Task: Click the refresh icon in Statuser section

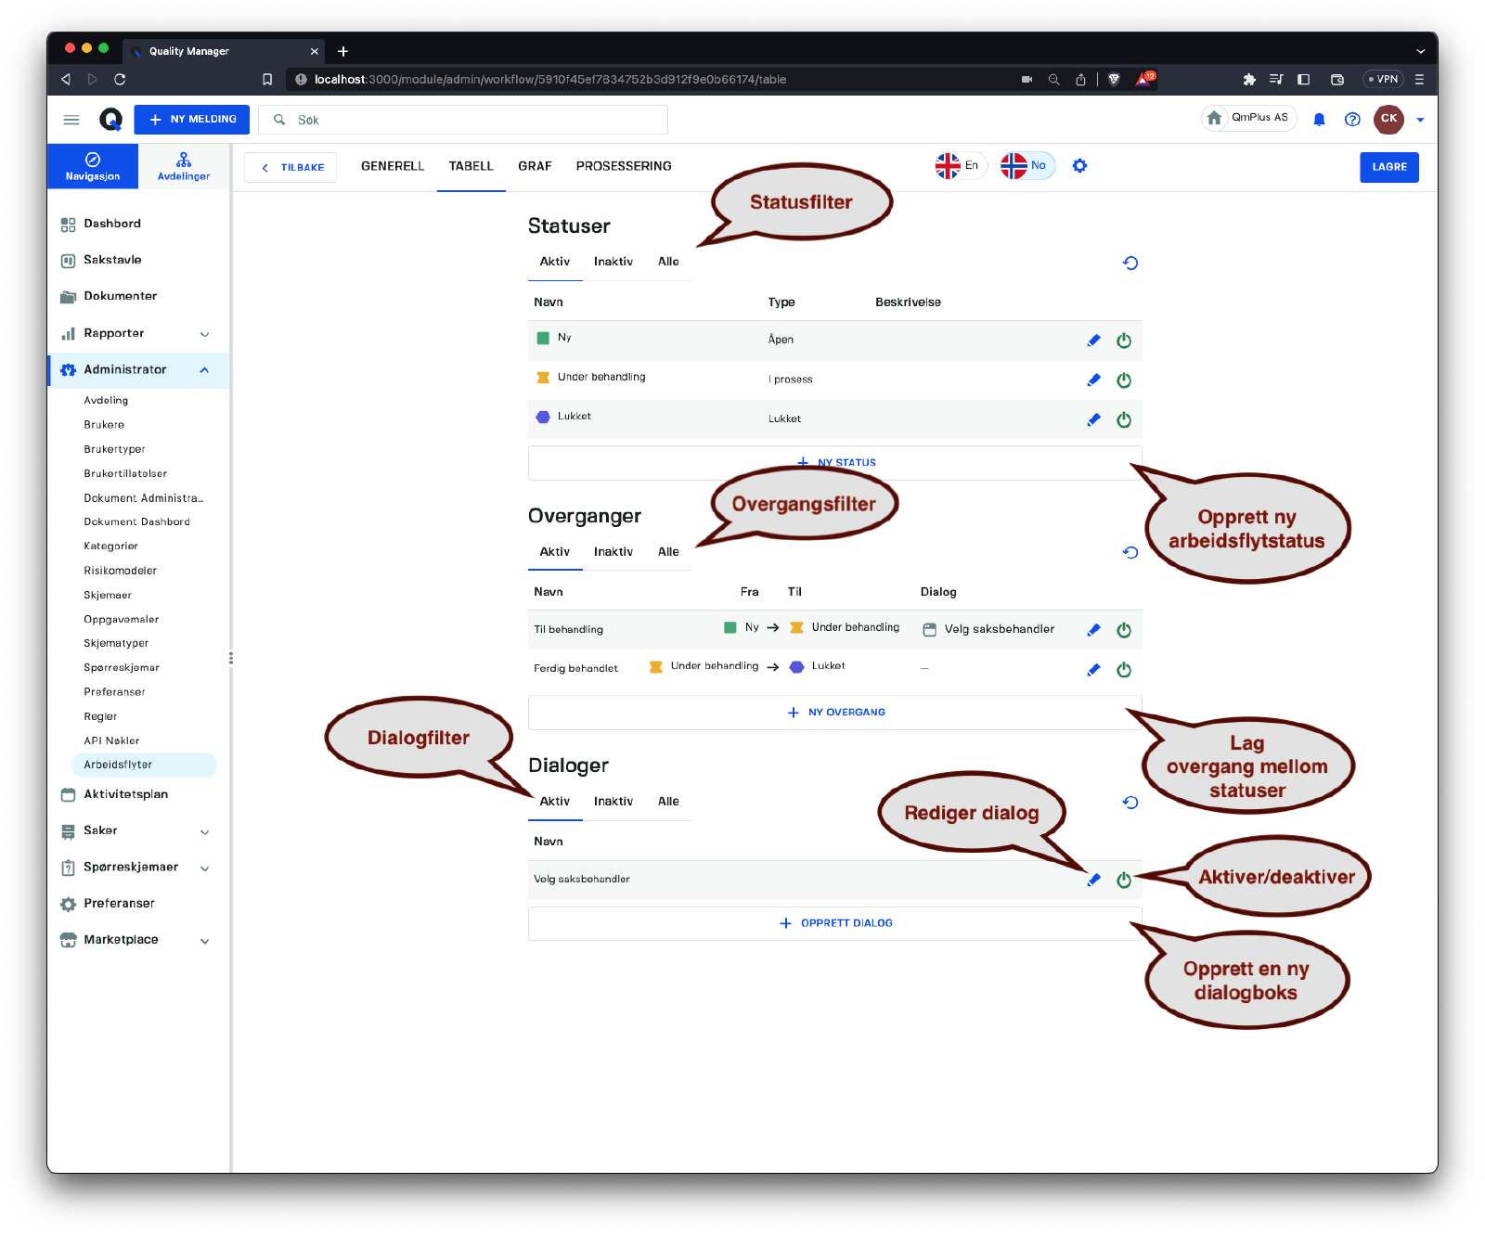Action: [x=1130, y=264]
